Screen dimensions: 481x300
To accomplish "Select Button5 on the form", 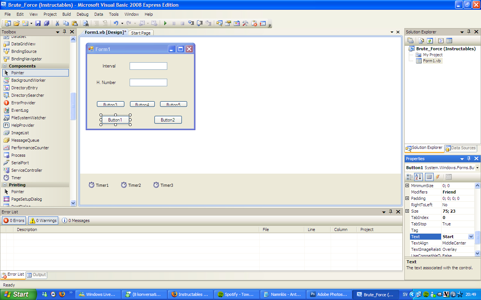I will 174,104.
